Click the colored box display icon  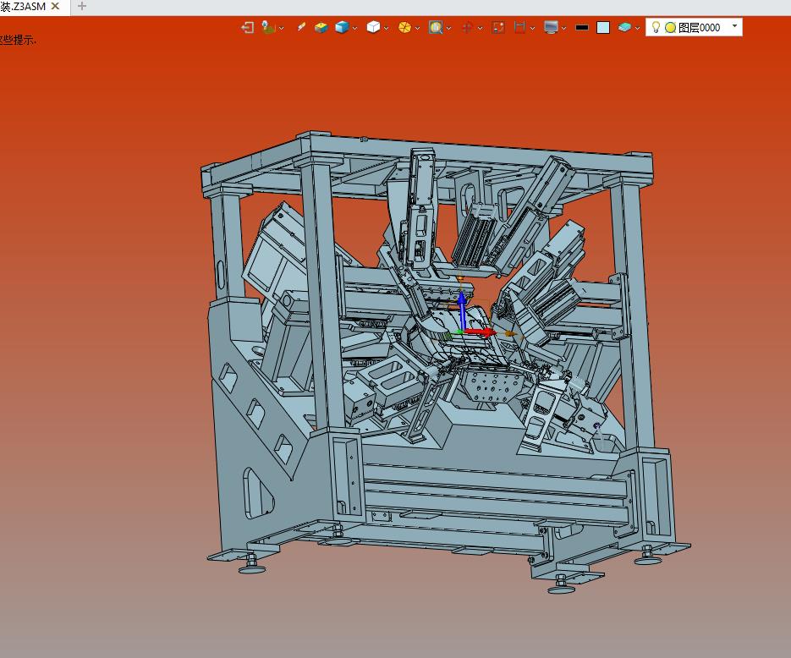(321, 27)
